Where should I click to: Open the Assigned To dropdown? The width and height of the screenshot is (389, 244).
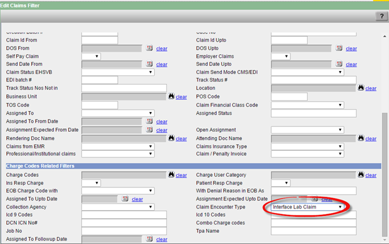118,113
